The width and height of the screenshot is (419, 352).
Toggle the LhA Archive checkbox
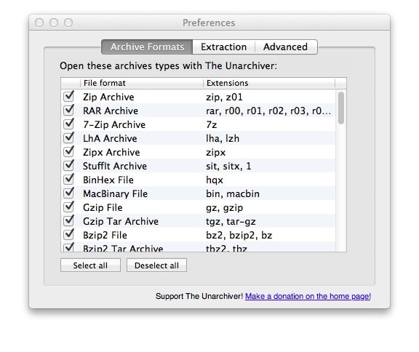coord(68,138)
